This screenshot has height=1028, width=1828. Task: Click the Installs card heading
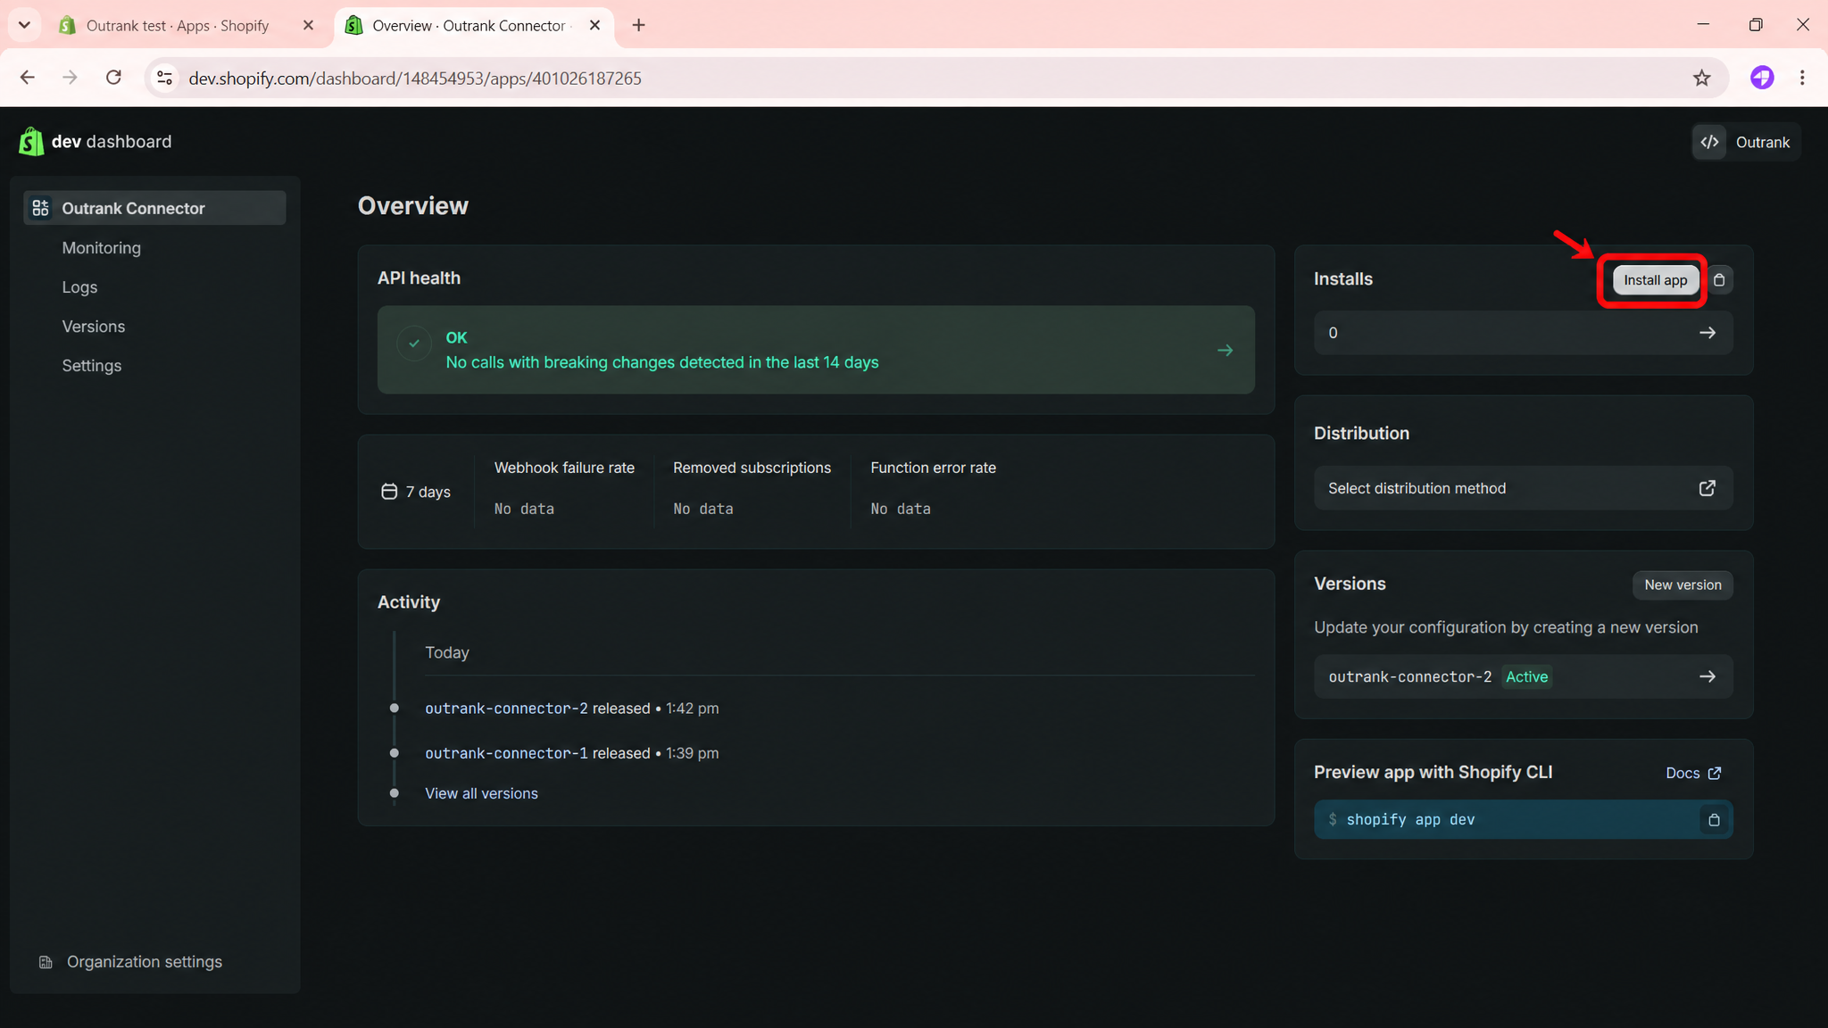click(1342, 279)
